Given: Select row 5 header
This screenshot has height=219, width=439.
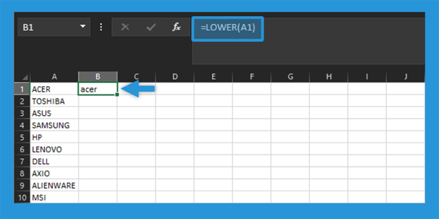Looking at the screenshot, I should click(x=22, y=137).
